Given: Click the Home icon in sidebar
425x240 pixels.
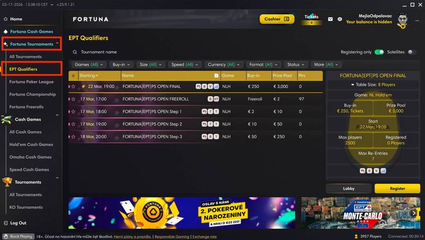Looking at the screenshot, I should click(x=6, y=19).
